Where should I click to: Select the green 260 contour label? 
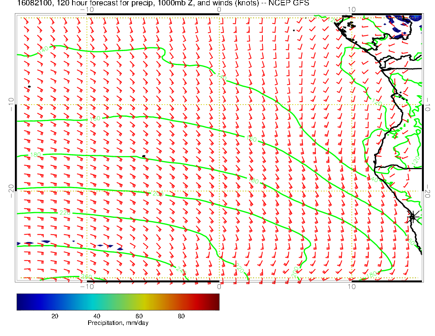click(86, 276)
